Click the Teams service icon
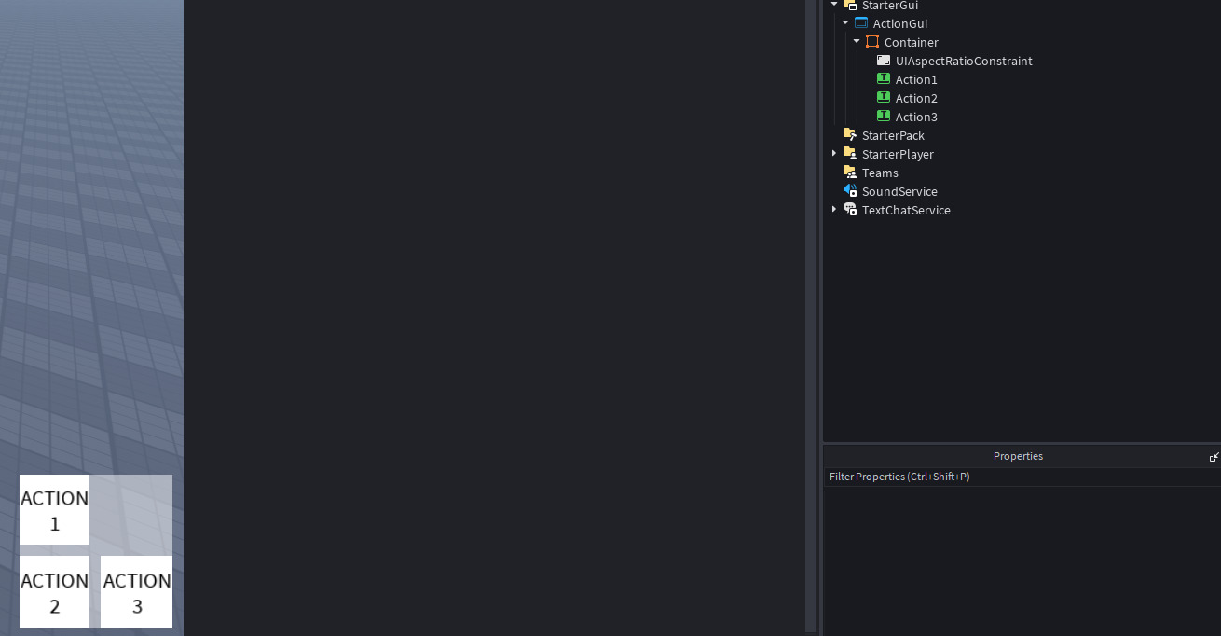 (x=850, y=173)
